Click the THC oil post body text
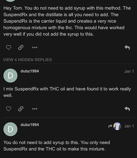Screen dimensions: 137x158 click(x=67, y=92)
